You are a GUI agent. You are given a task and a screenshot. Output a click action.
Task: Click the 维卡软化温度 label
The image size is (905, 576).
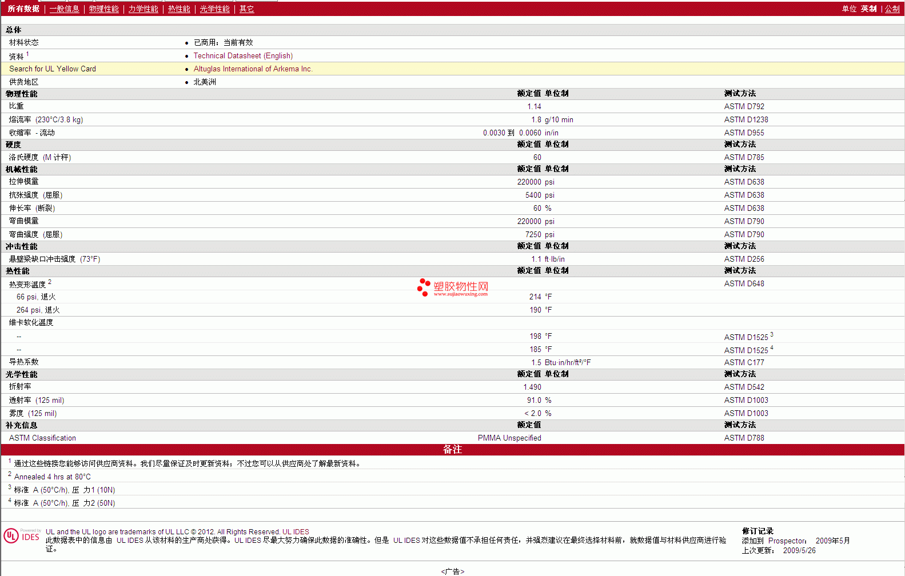click(x=31, y=323)
